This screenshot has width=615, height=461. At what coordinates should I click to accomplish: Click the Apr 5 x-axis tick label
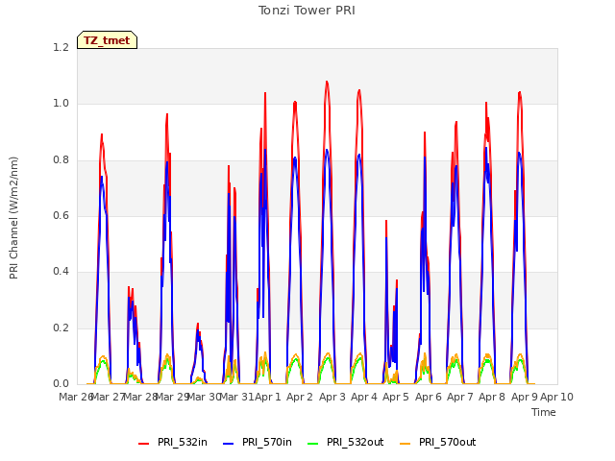396,397
